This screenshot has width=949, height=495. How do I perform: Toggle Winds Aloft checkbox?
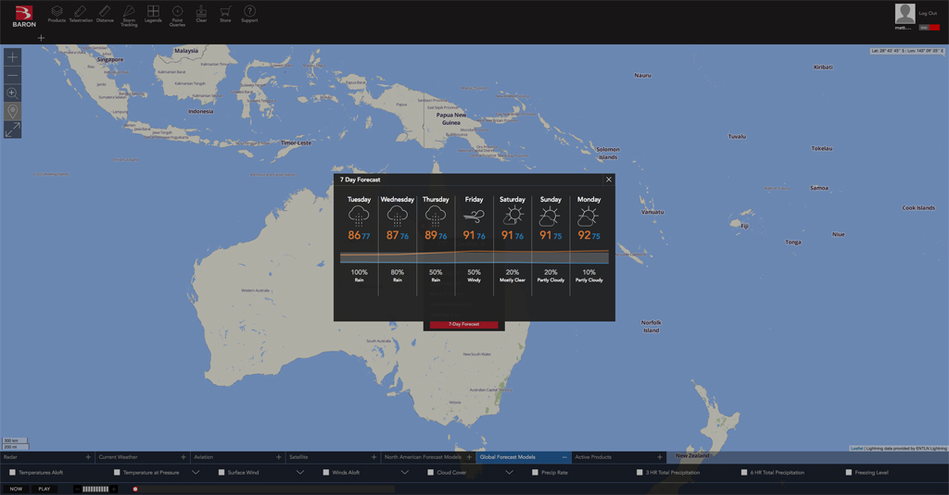tap(326, 473)
